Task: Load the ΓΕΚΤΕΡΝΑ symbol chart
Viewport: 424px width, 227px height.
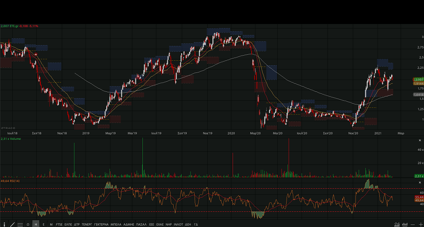Action: [x=101, y=224]
